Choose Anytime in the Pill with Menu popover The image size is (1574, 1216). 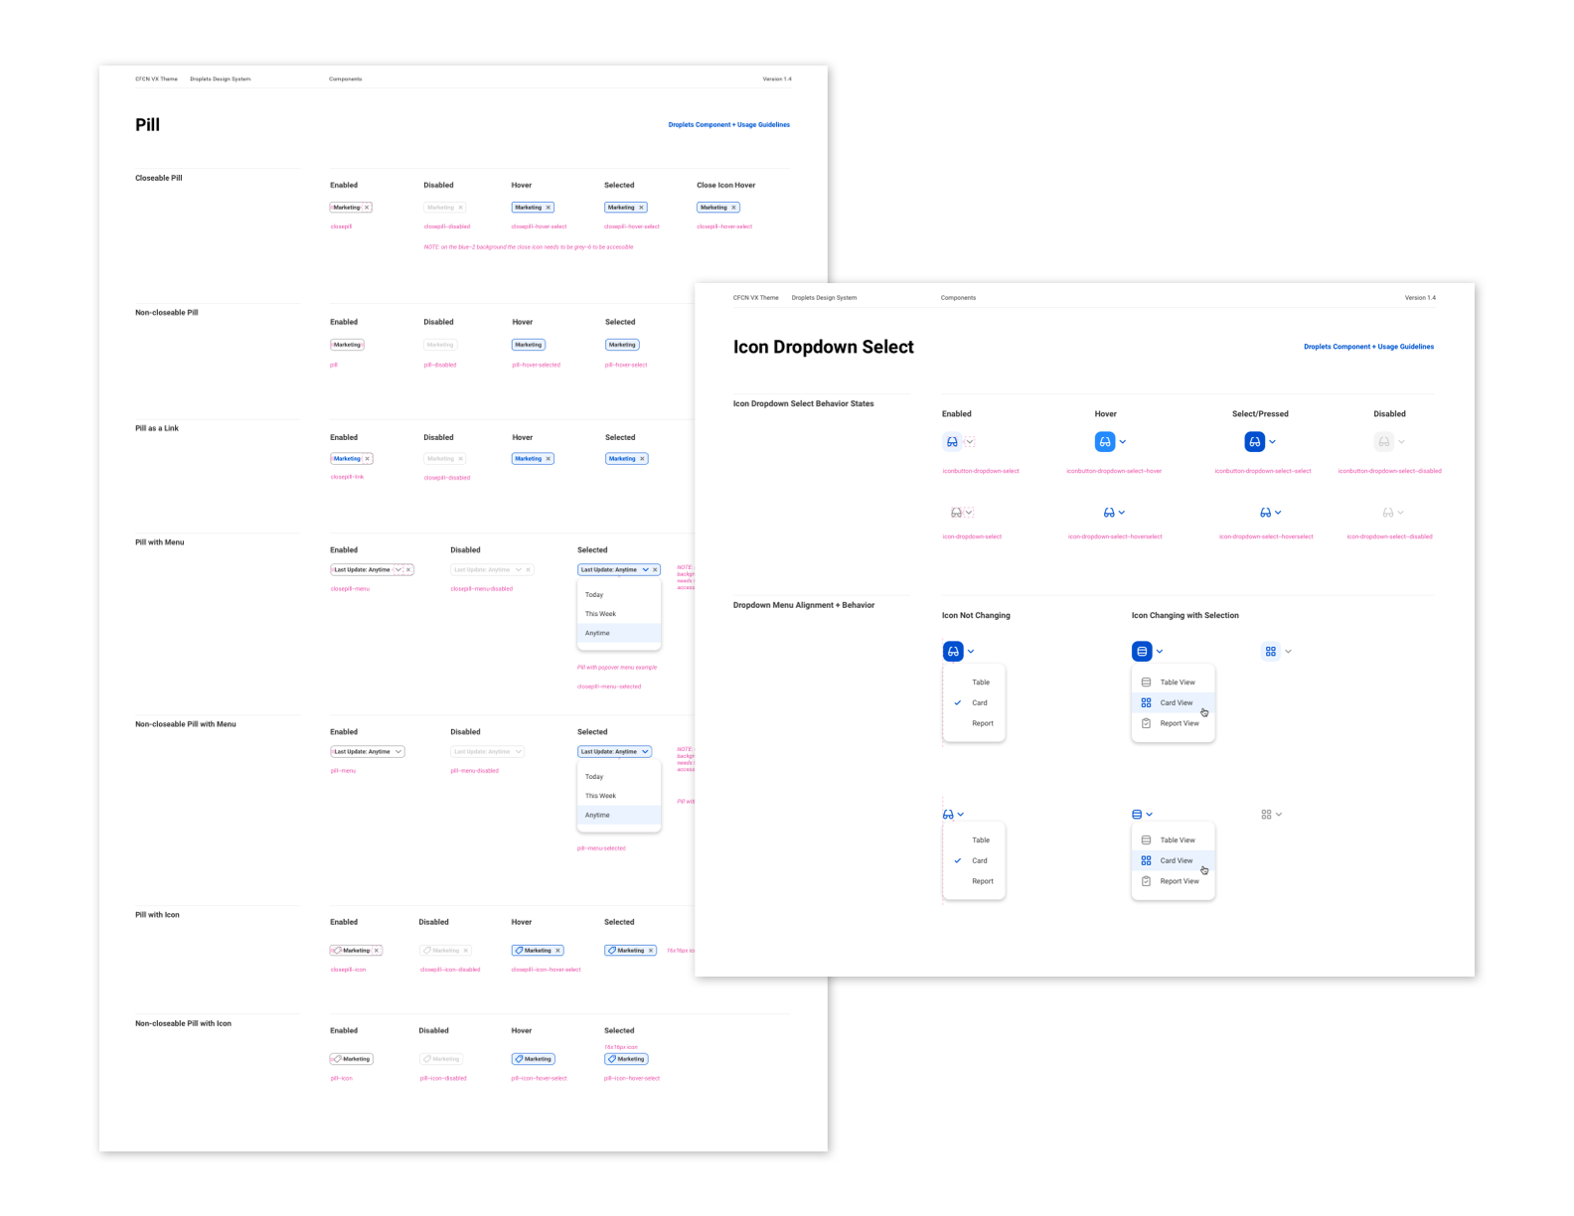coord(619,633)
